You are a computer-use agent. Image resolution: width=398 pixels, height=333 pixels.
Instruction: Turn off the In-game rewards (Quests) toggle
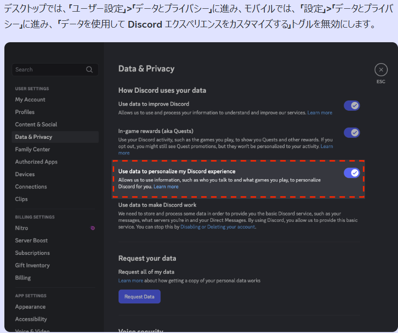coord(351,133)
